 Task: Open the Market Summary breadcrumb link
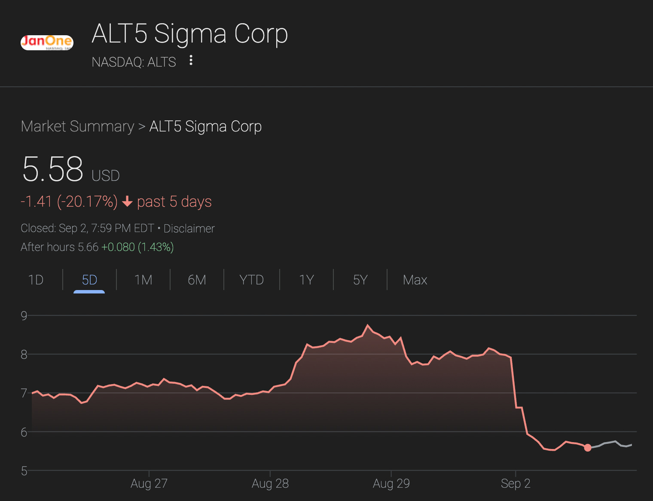point(77,126)
